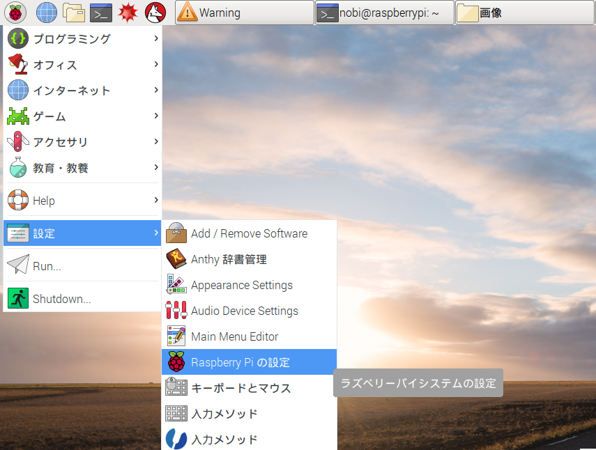Click the Accessories pocket knife icon
This screenshot has width=596, height=450.
[x=18, y=141]
